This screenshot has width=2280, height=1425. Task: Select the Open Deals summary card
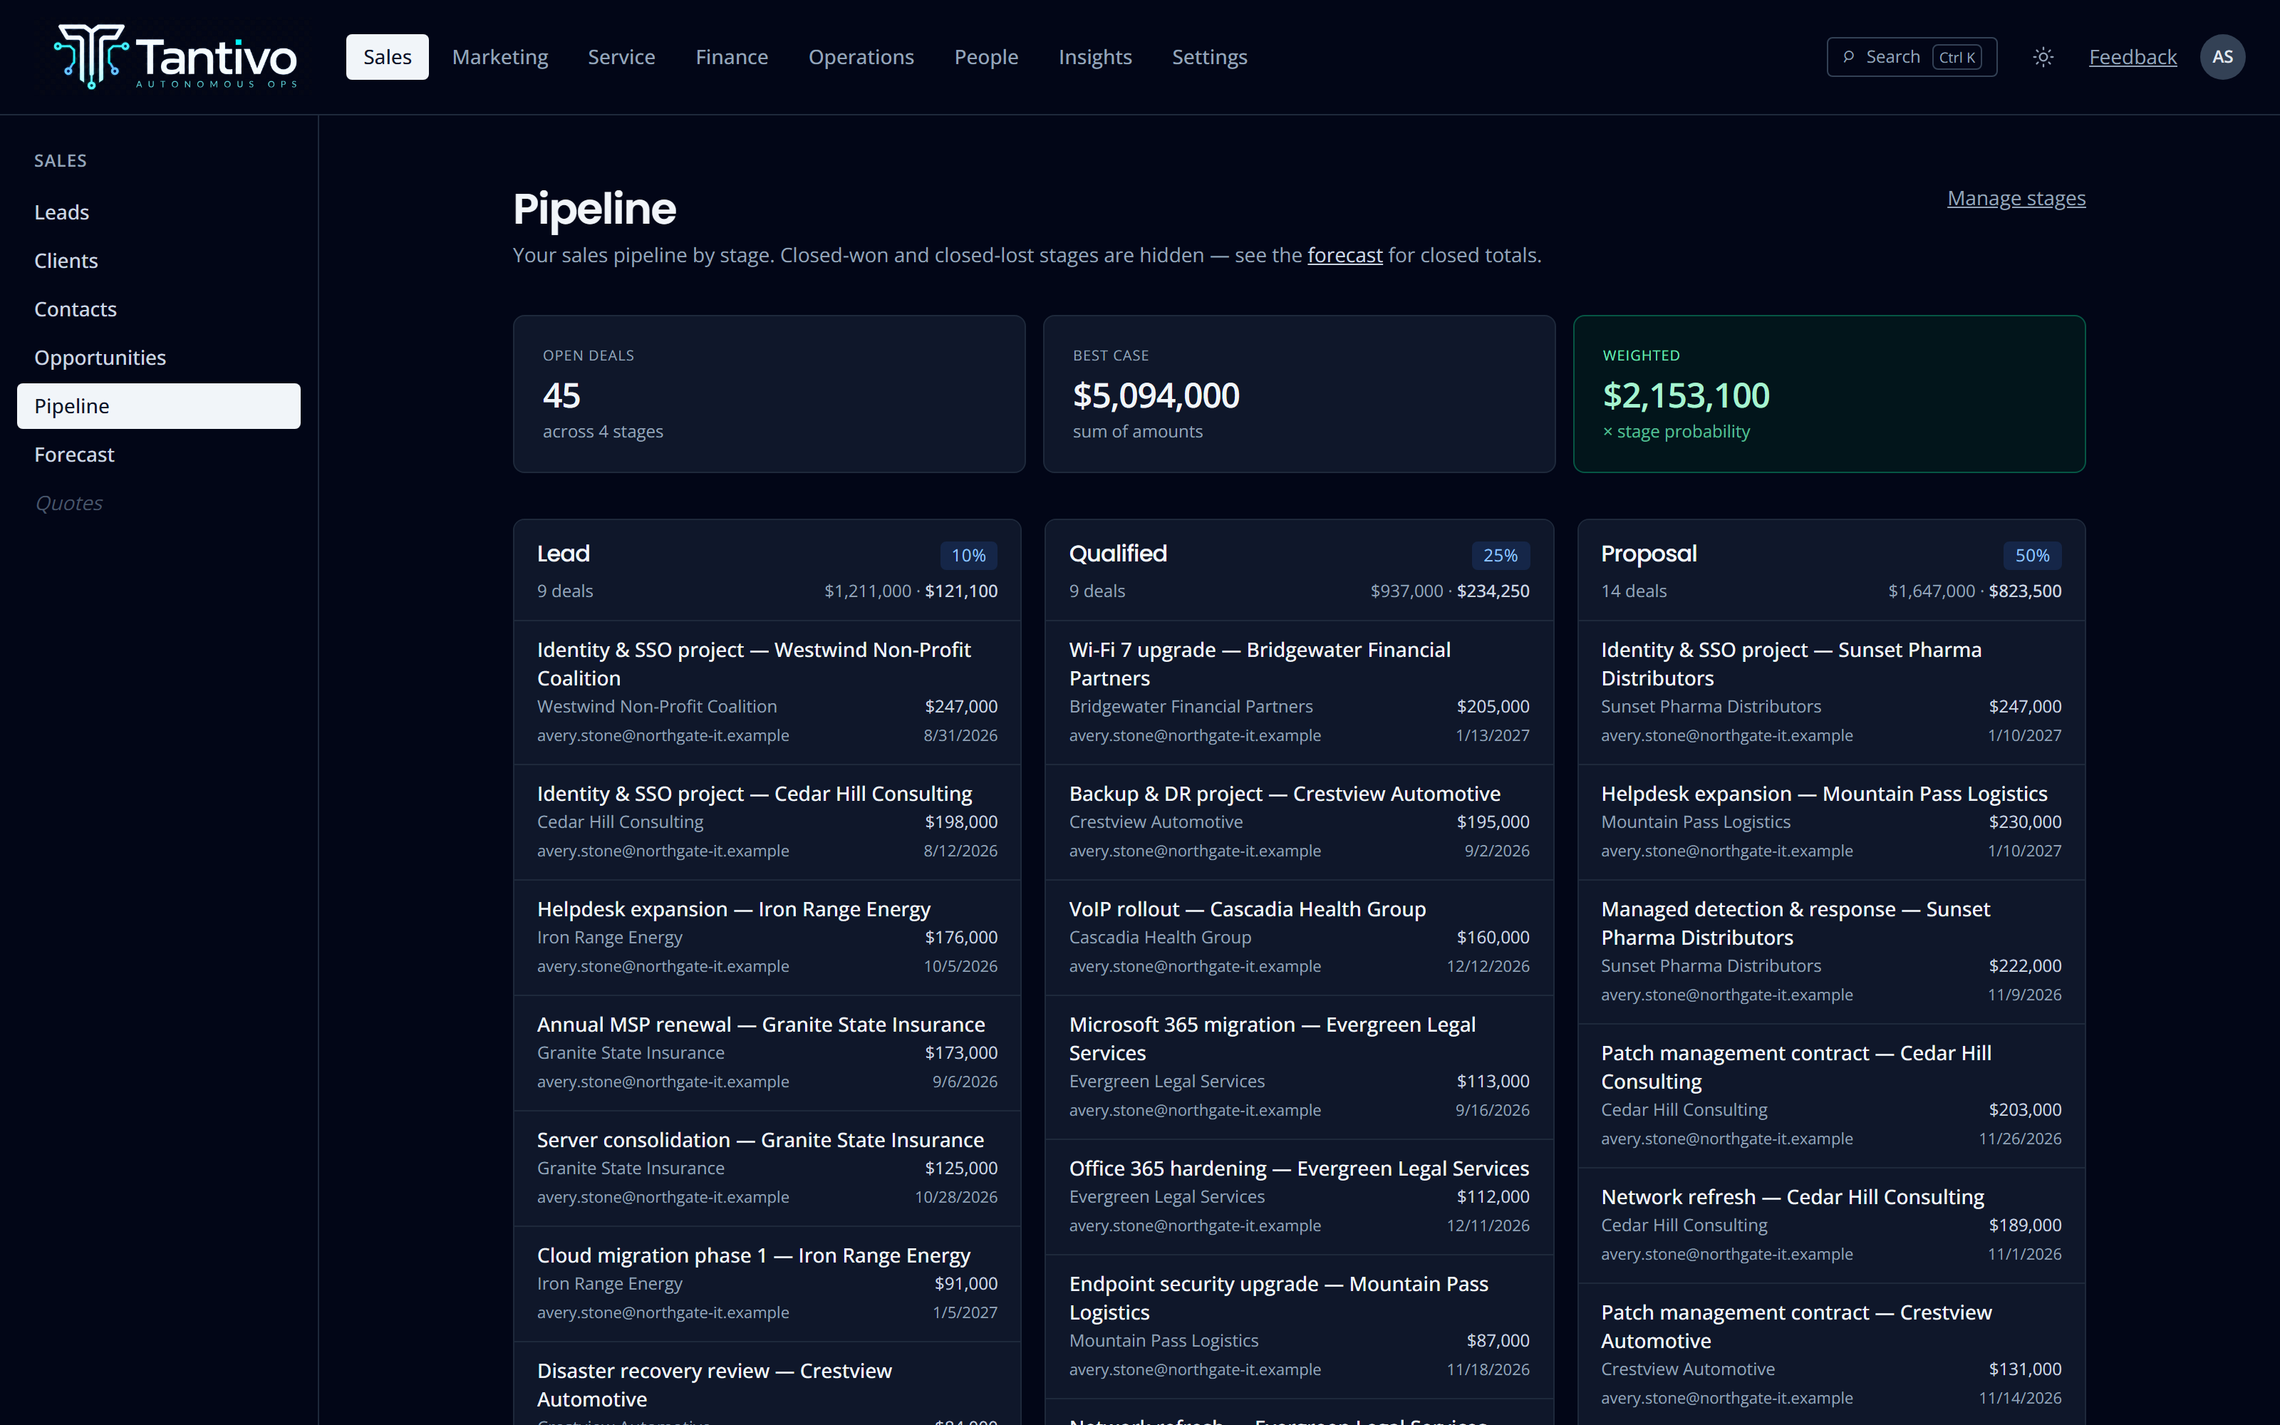(x=769, y=394)
